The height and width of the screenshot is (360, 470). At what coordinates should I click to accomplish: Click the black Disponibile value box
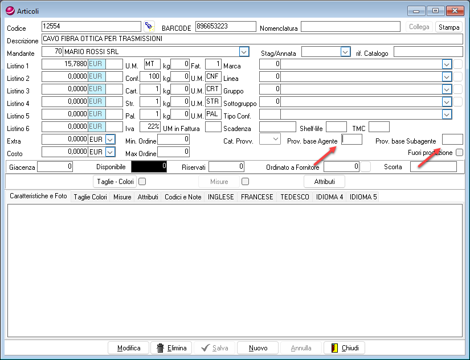[x=149, y=166]
